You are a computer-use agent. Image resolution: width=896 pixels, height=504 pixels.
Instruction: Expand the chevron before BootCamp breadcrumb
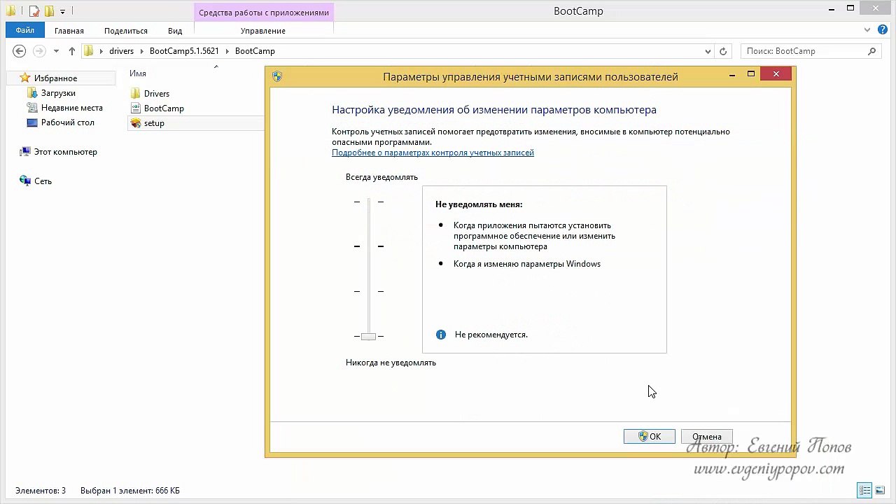click(x=227, y=51)
